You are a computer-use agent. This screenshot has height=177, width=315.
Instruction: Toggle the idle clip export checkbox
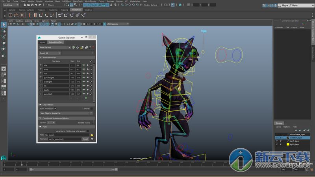click(91, 65)
